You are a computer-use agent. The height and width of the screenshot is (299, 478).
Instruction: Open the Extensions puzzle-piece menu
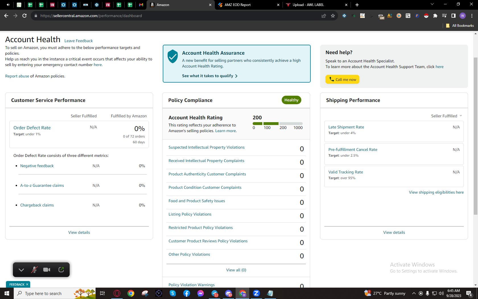[x=435, y=16]
